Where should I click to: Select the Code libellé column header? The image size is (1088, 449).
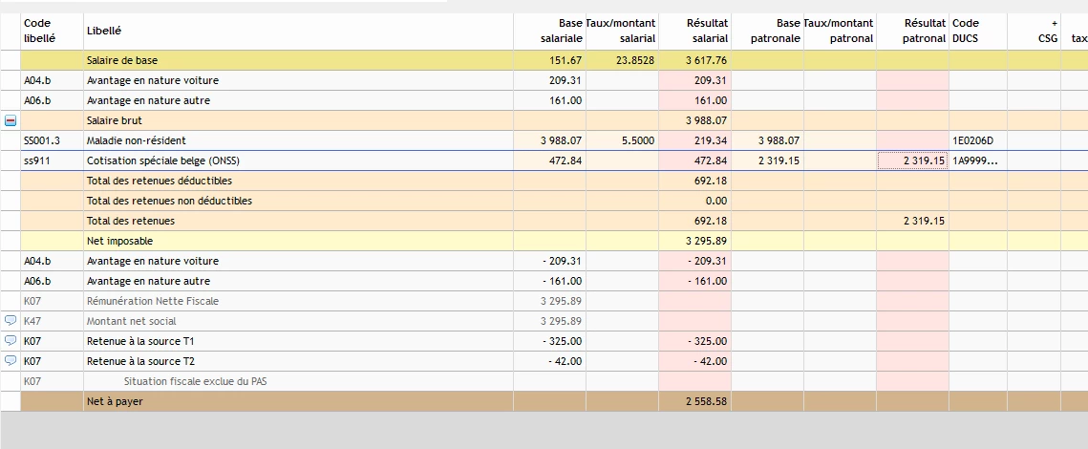52,32
